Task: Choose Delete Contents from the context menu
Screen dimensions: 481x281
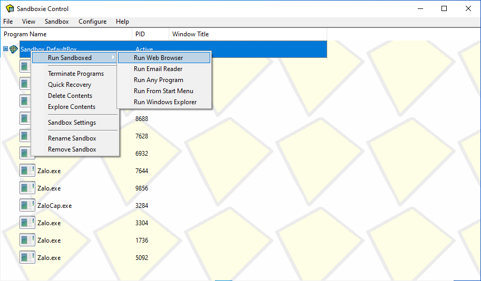Action: click(x=70, y=96)
